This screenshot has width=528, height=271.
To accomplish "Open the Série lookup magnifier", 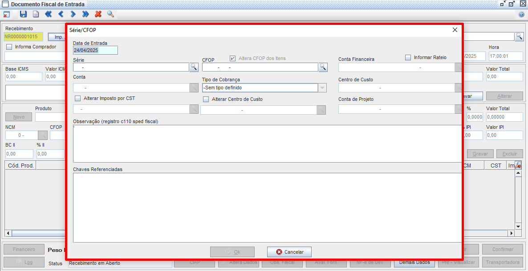I will pyautogui.click(x=194, y=67).
